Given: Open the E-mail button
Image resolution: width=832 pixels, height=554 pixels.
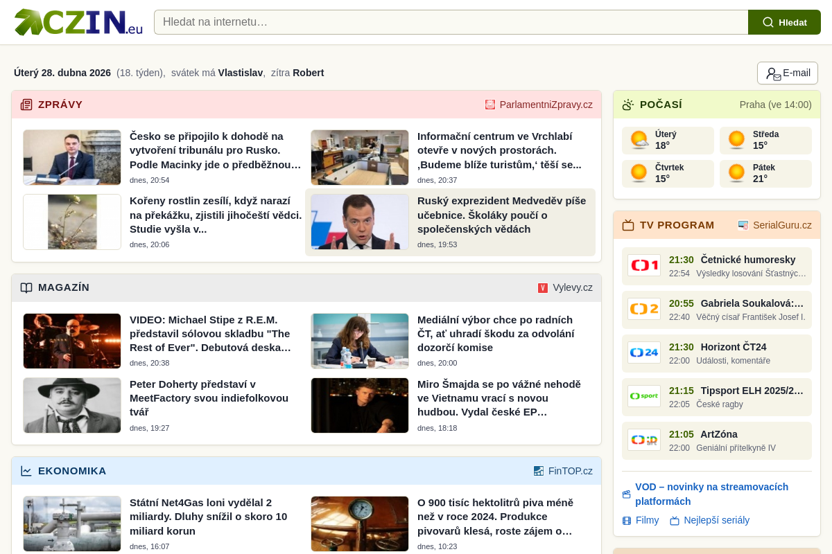Looking at the screenshot, I should point(788,73).
